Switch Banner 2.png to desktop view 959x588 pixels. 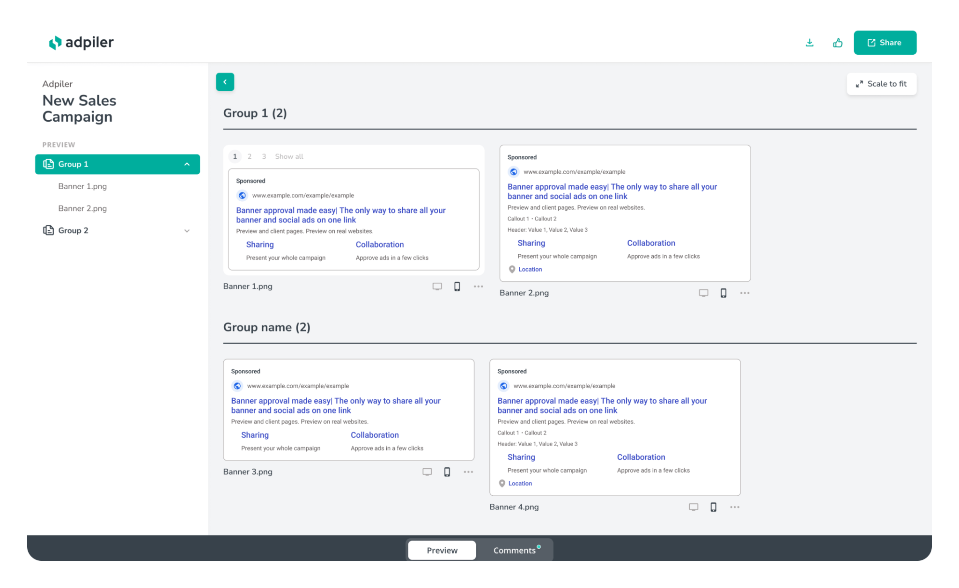tap(703, 293)
